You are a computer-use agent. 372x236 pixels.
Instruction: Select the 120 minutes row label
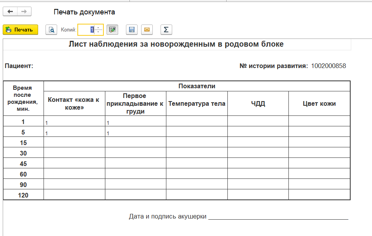point(23,195)
